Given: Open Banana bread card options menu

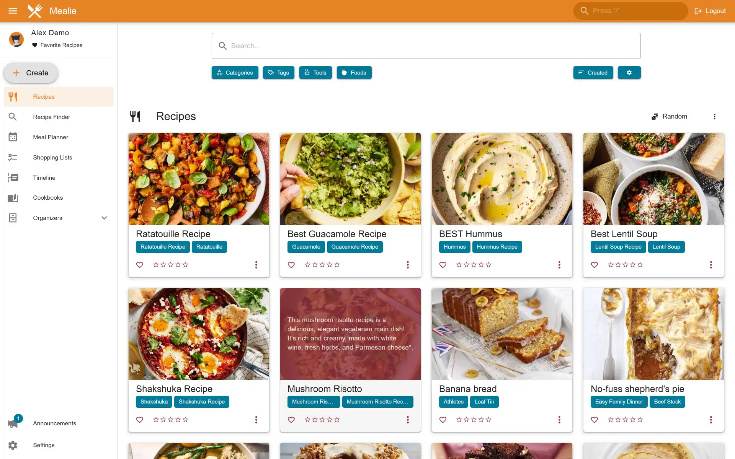Looking at the screenshot, I should [x=559, y=420].
